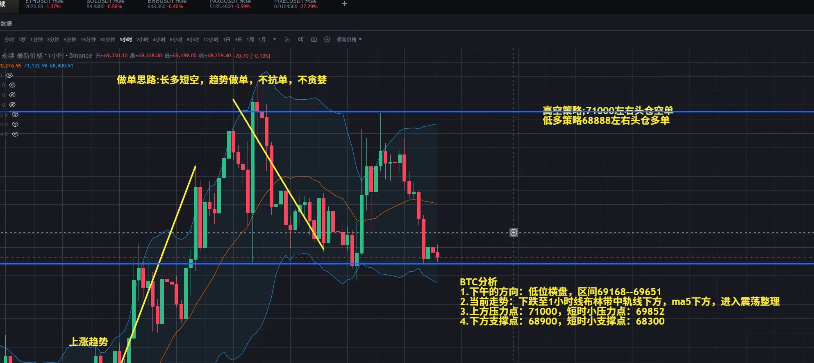Open the 数据 tab
The height and width of the screenshot is (363, 814).
click(6, 24)
